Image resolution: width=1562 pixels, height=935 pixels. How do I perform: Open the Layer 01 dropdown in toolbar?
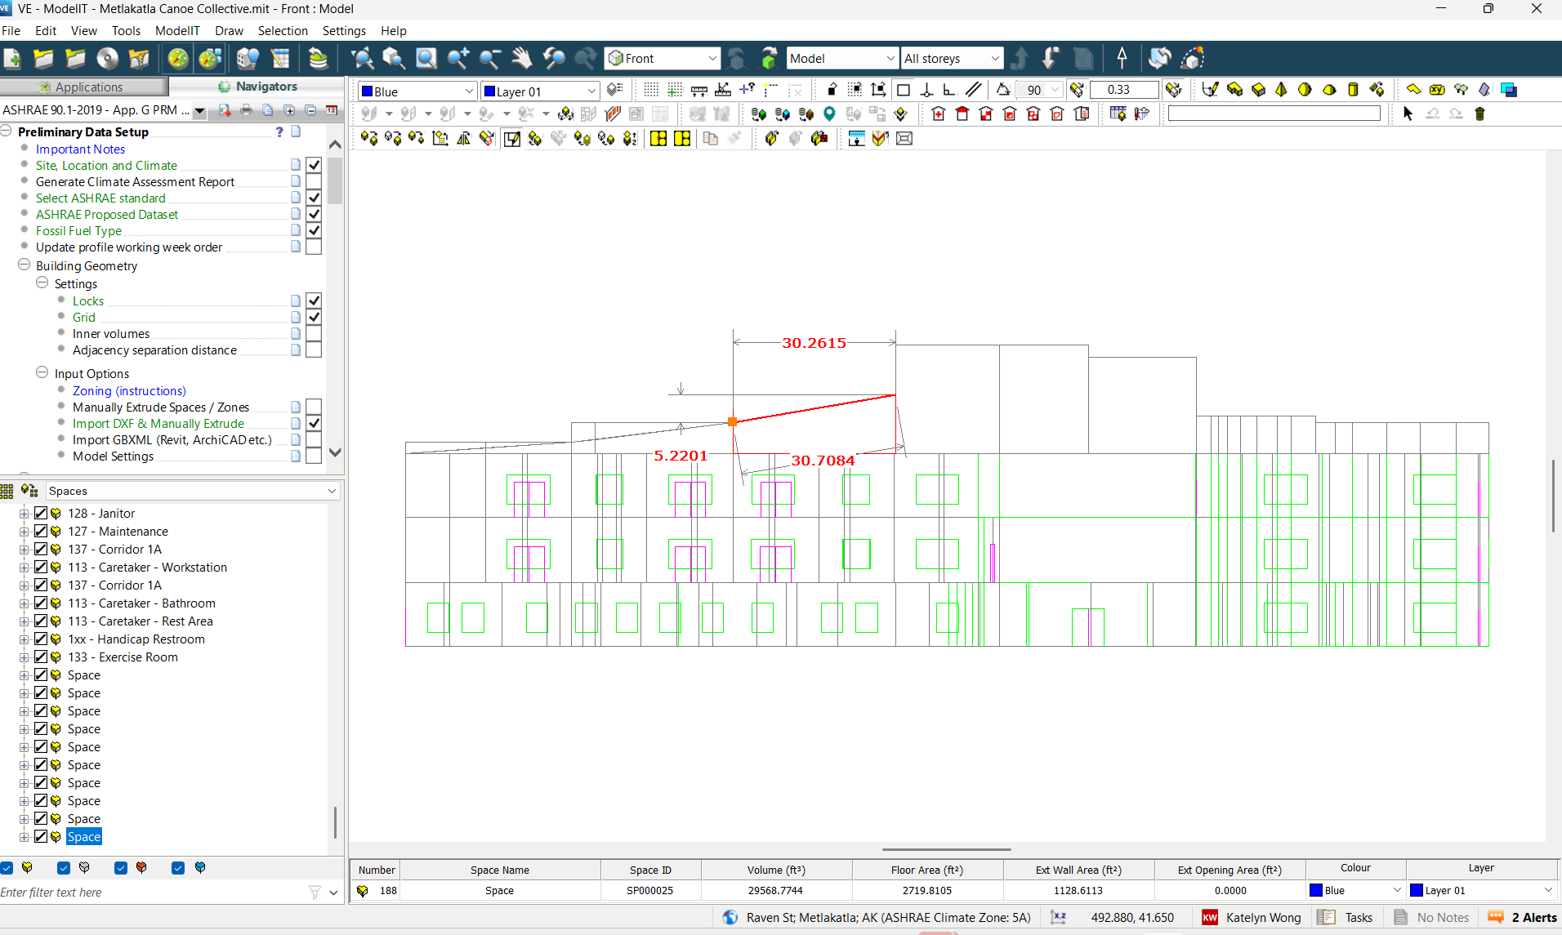[540, 91]
